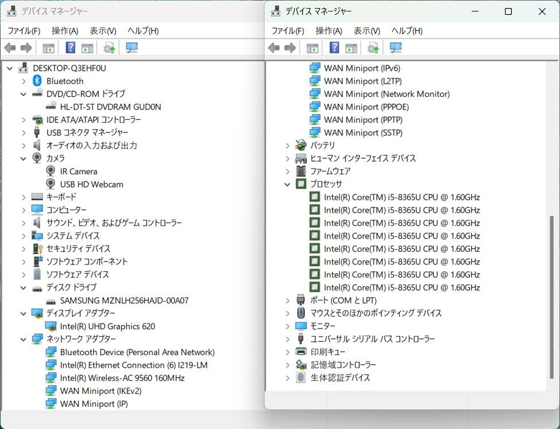Screen dimensions: 560x429
Task: Expand the Bluetooth category
Action: (23, 81)
